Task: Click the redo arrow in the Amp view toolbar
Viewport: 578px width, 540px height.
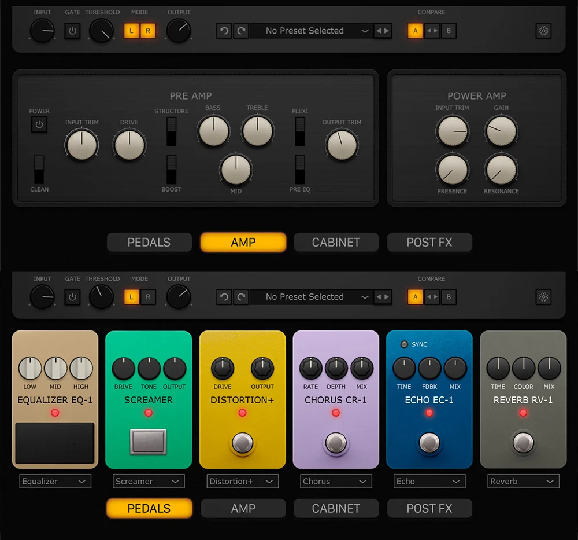Action: click(x=241, y=31)
